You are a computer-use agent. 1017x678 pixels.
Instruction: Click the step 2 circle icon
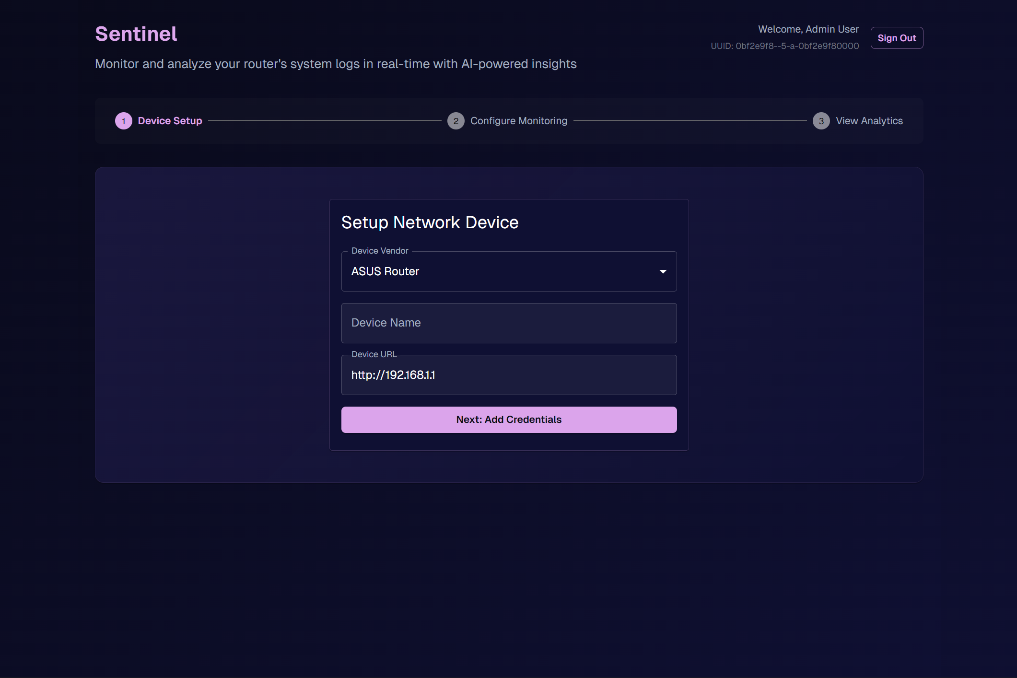click(x=456, y=121)
